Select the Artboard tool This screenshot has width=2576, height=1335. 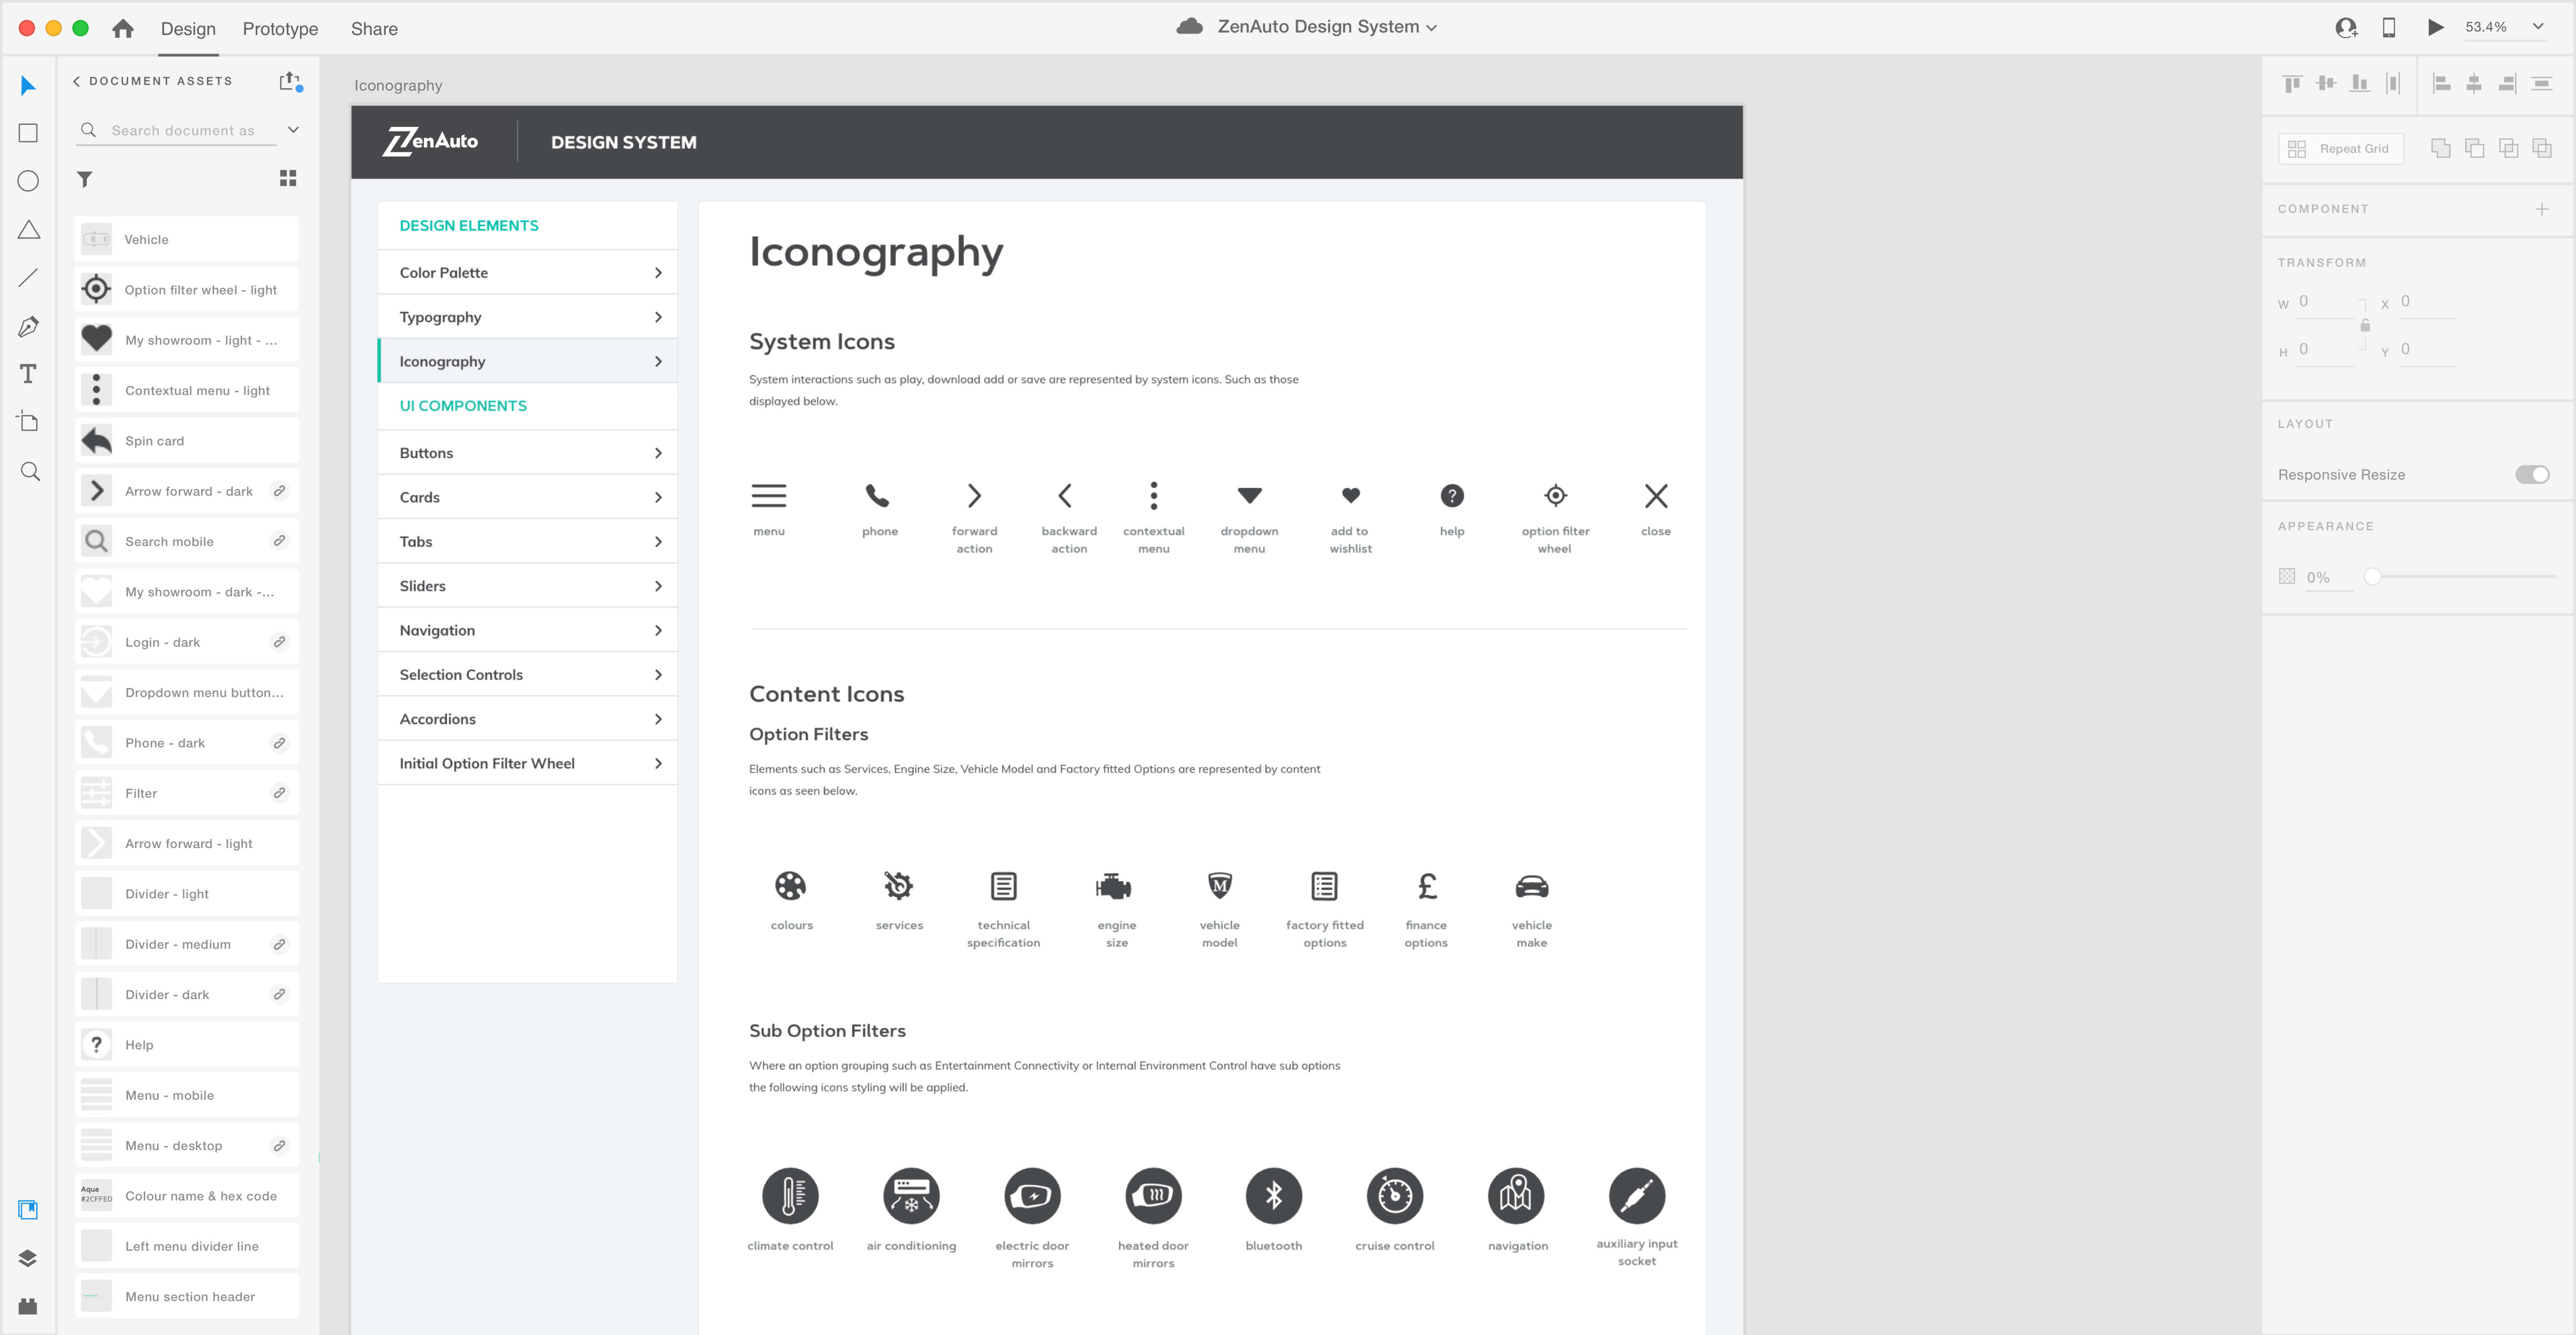[x=28, y=421]
